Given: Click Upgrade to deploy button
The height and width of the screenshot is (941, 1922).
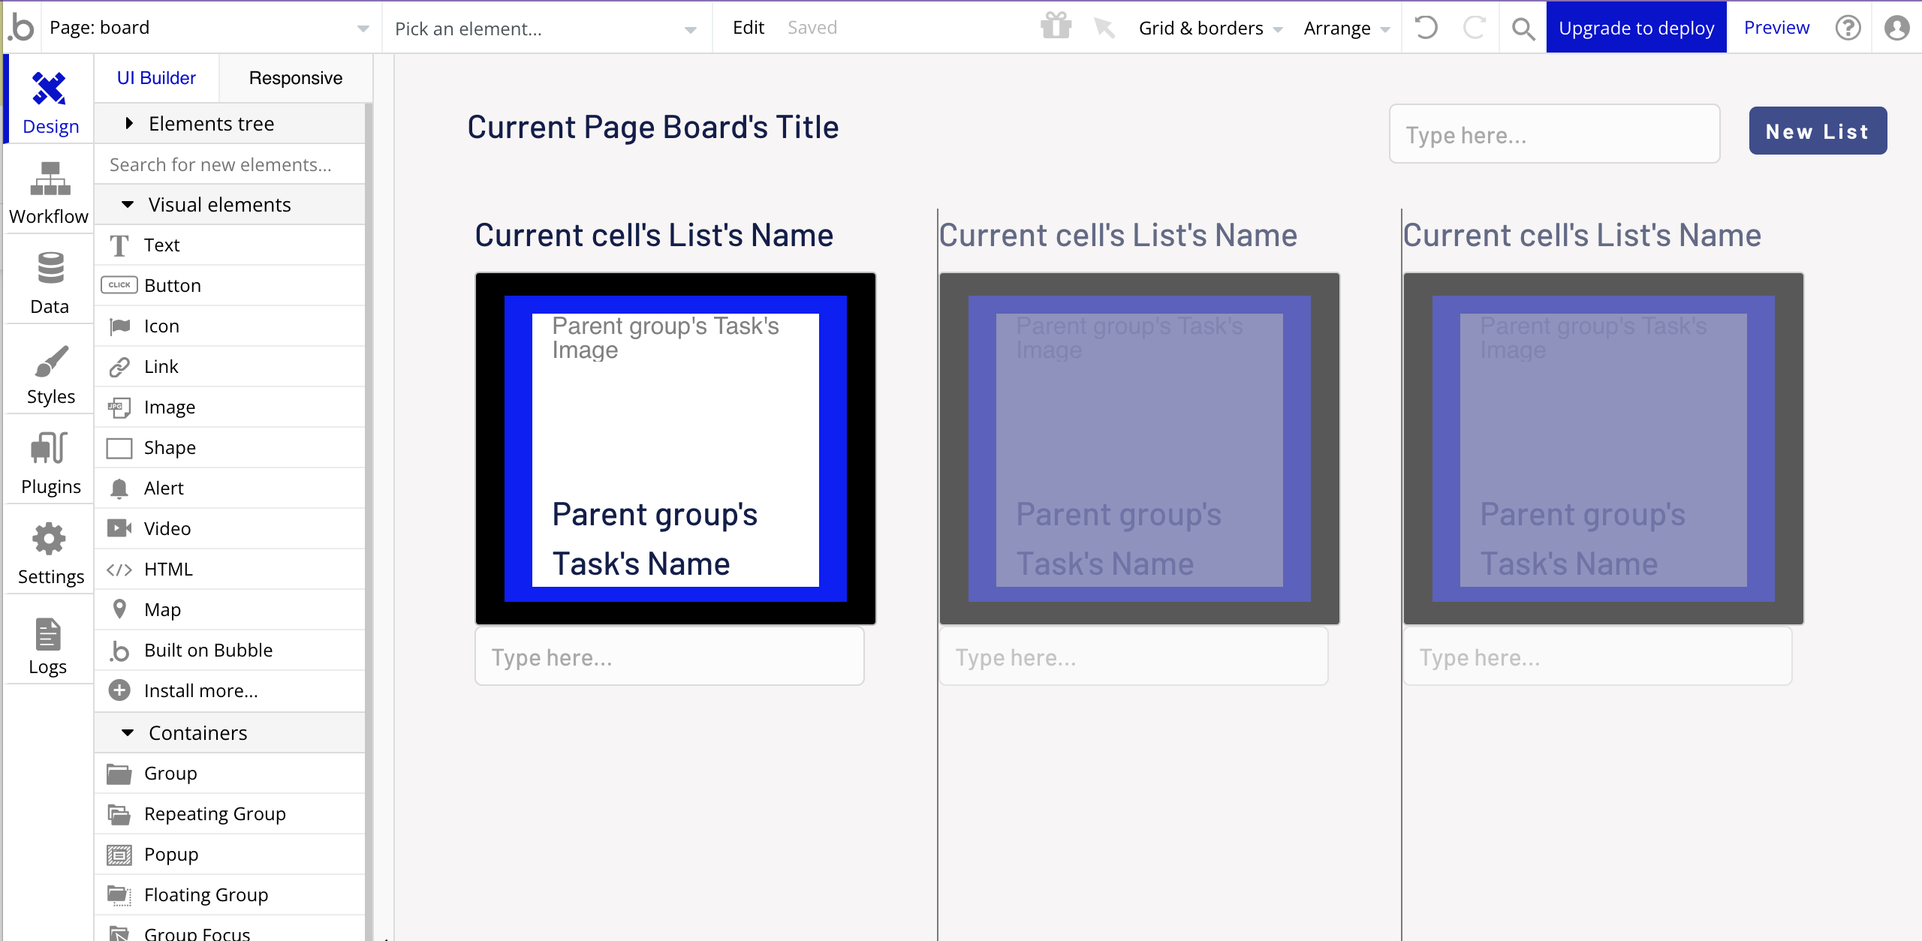Looking at the screenshot, I should [x=1636, y=28].
